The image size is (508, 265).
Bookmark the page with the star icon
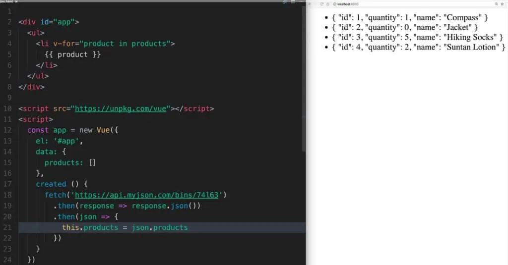point(502,4)
